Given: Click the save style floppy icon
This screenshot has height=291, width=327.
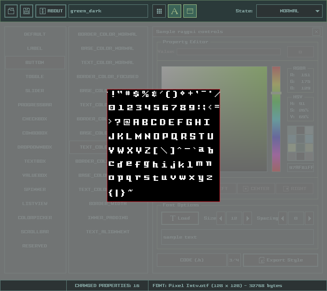Looking at the screenshot, I should (27, 11).
